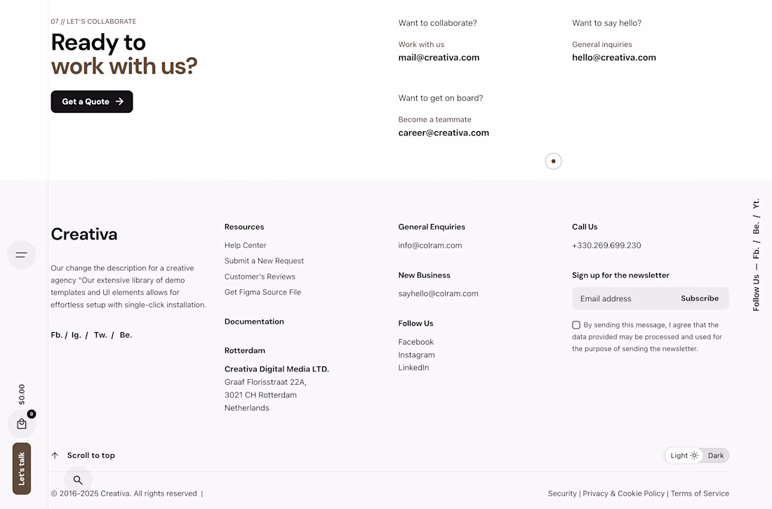The height and width of the screenshot is (509, 772).
Task: Click the Creativa footer logo
Action: click(x=84, y=234)
